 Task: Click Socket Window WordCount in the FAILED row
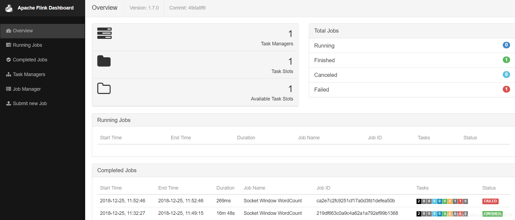point(273,201)
